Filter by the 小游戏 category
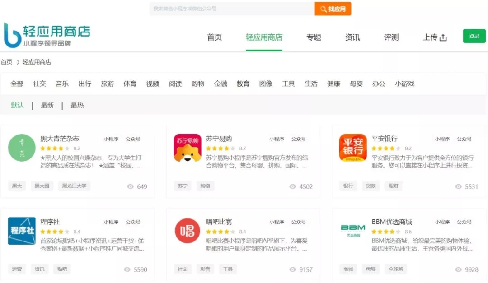488x283 pixels. (404, 84)
